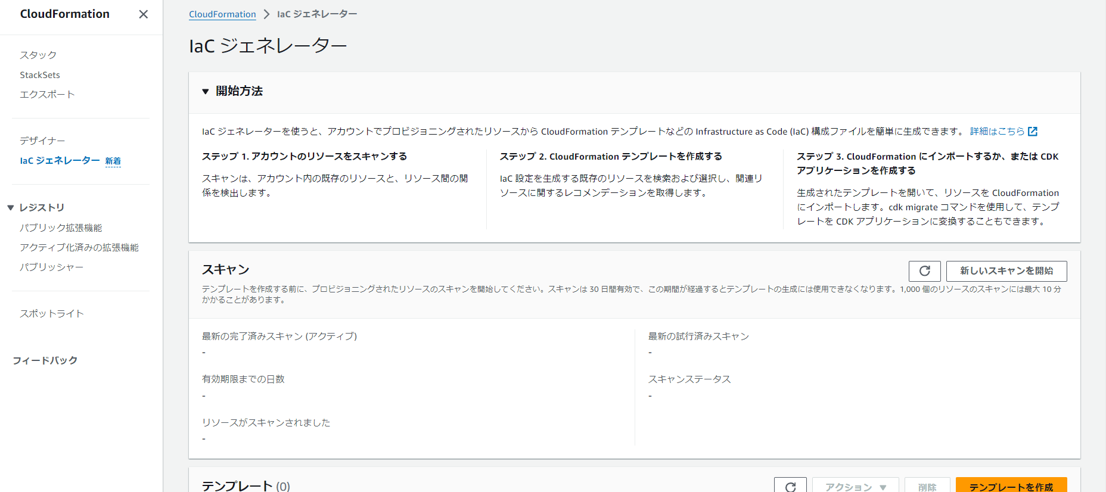Click the テンプレート (0) heading
1106x492 pixels.
[x=246, y=485]
